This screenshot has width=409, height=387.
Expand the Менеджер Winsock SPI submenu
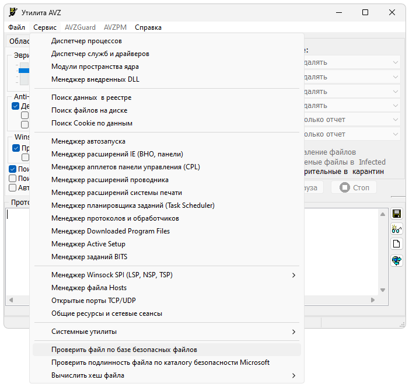click(x=293, y=275)
